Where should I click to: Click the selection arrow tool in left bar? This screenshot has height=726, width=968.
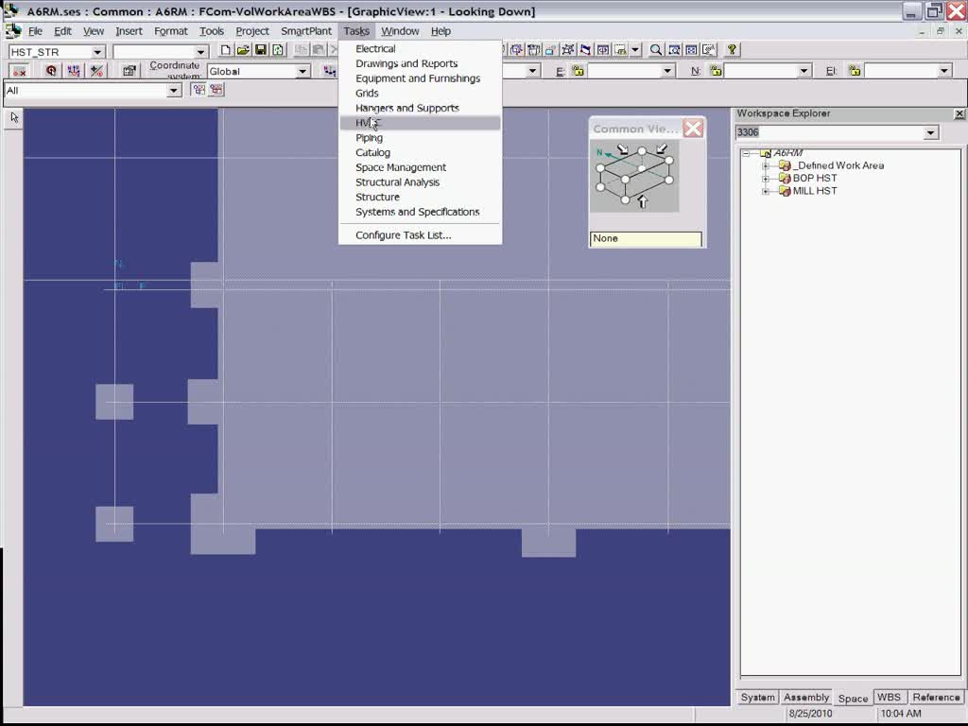coord(15,117)
